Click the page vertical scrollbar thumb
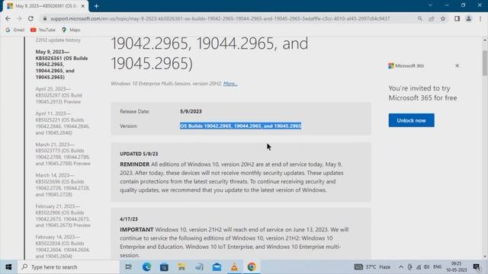The image size is (488, 274). click(x=485, y=62)
